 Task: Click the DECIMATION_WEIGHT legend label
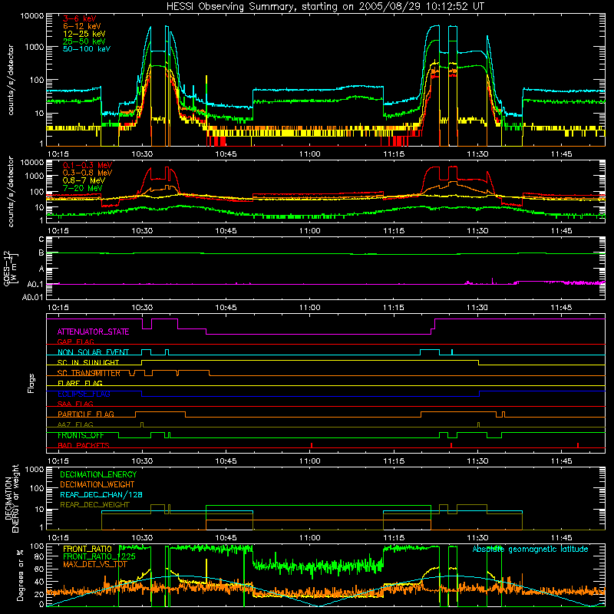(97, 484)
